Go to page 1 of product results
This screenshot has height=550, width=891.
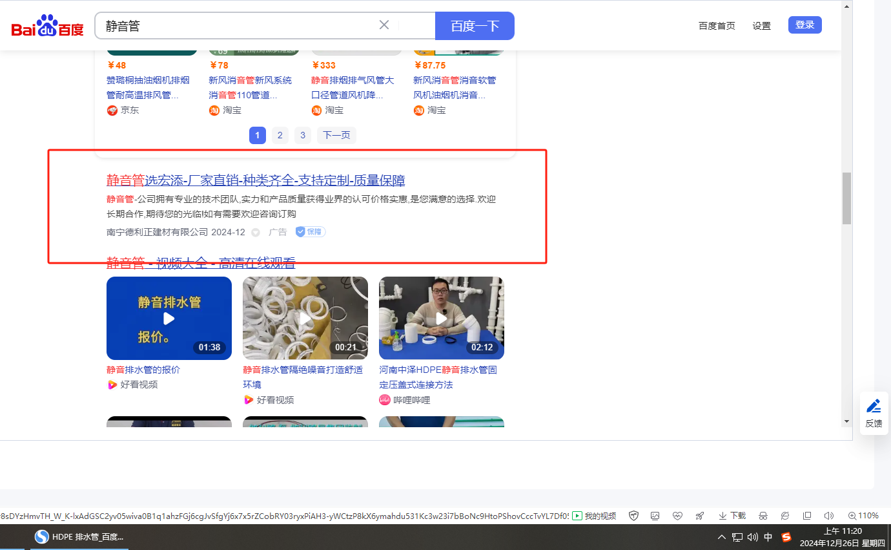click(x=257, y=135)
